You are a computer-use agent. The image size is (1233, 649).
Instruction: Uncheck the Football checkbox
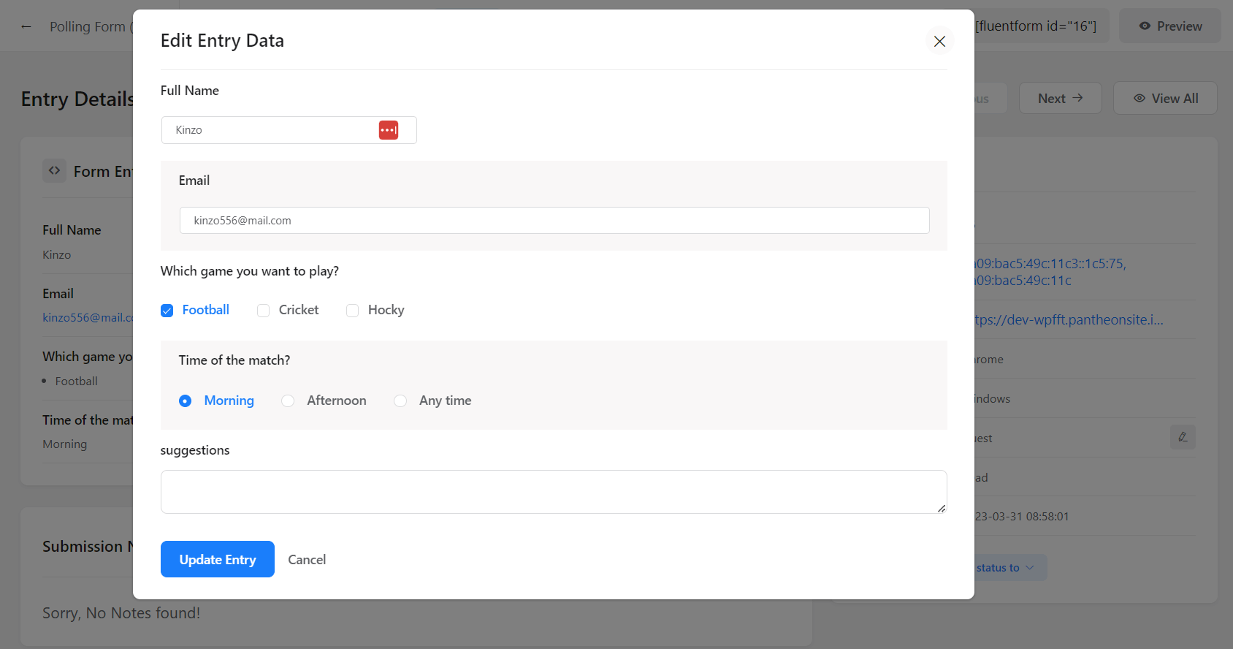(167, 311)
